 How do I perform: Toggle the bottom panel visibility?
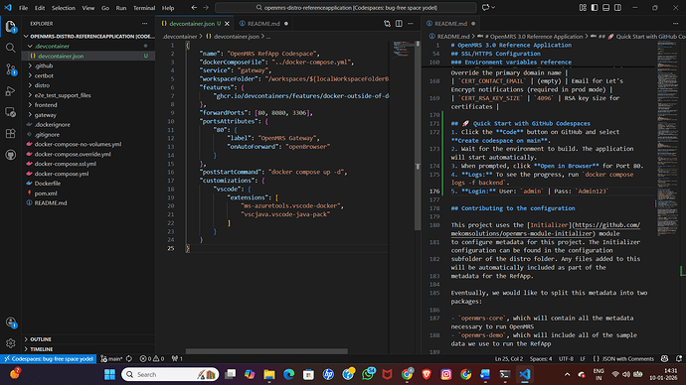coord(605,7)
